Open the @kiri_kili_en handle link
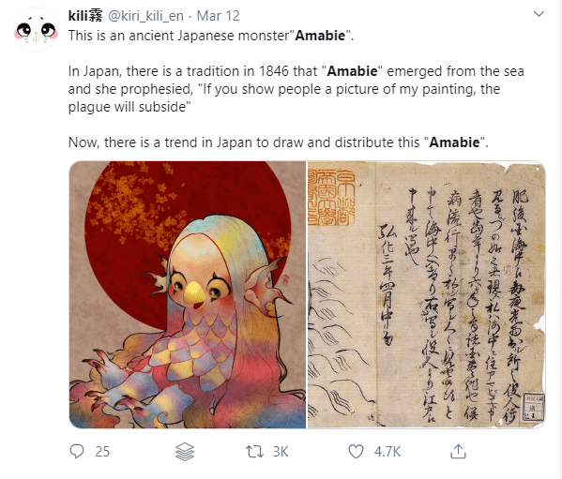Viewport: 562px width, 479px height. 145,16
